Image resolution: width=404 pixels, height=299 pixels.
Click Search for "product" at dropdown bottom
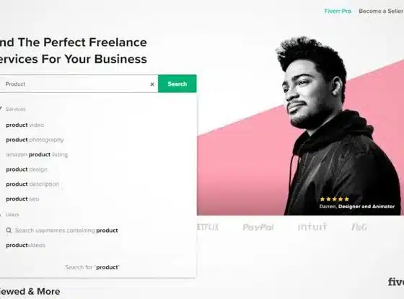pyautogui.click(x=92, y=267)
